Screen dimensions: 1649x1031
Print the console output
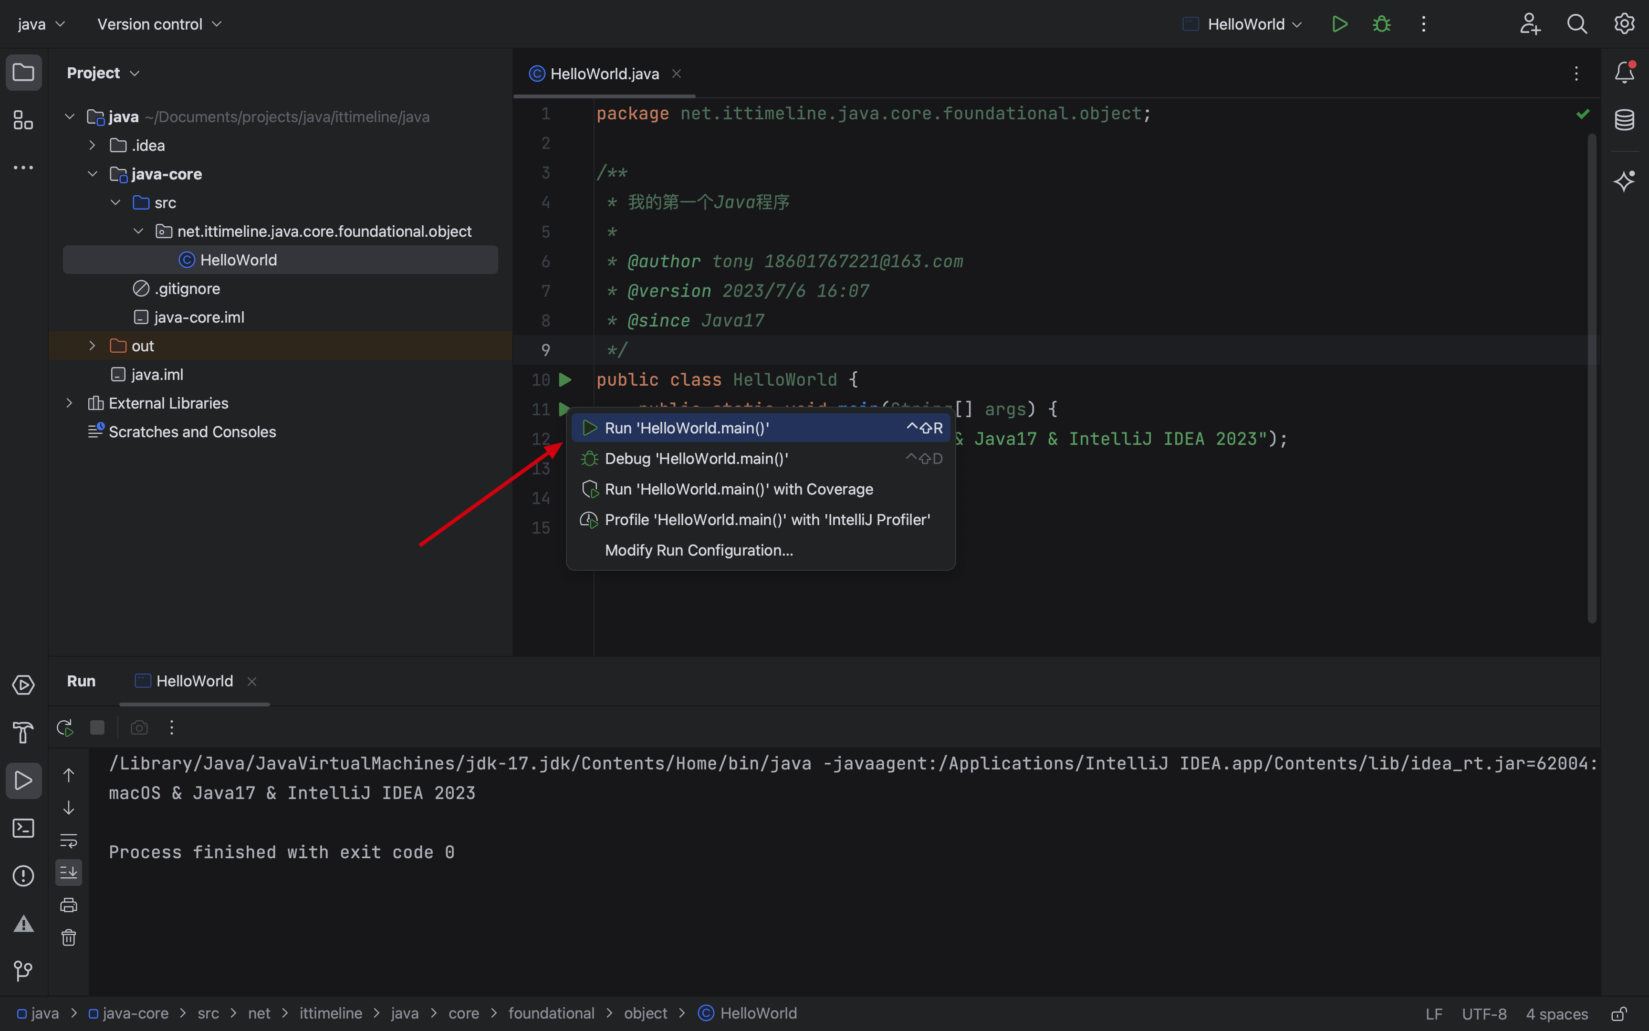(x=69, y=905)
